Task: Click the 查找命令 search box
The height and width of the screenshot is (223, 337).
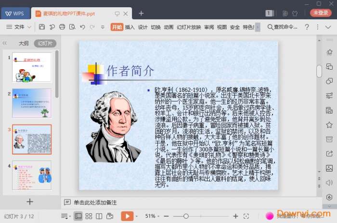Action: pos(283,27)
